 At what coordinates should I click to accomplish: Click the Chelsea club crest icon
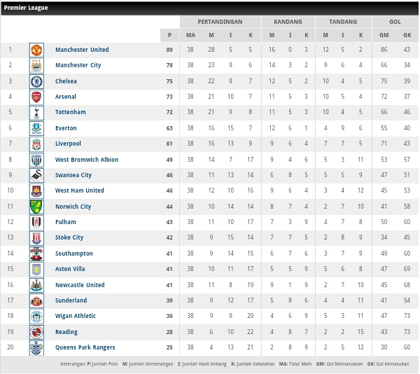tap(36, 82)
